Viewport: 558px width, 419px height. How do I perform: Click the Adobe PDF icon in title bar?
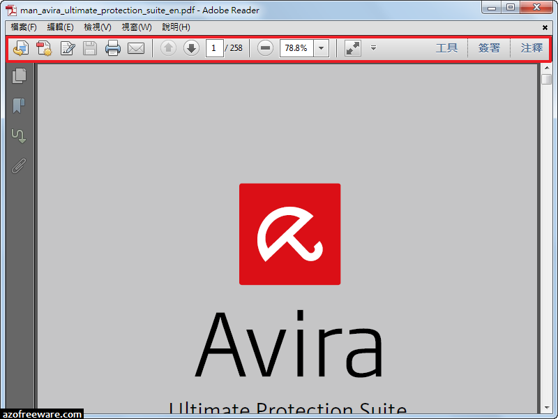(x=11, y=10)
